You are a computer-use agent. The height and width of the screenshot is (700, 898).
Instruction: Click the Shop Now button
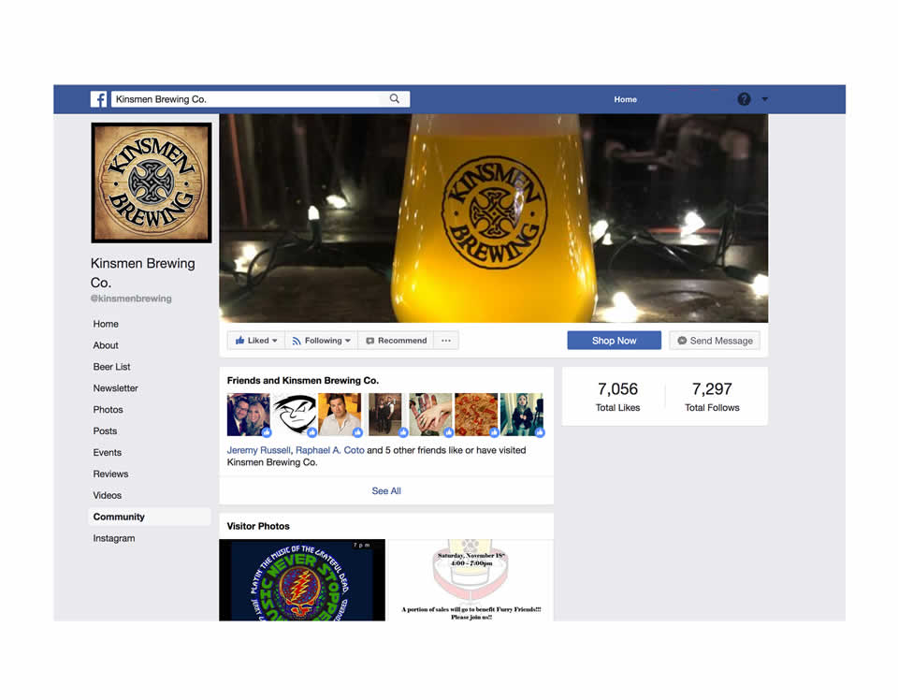click(614, 341)
